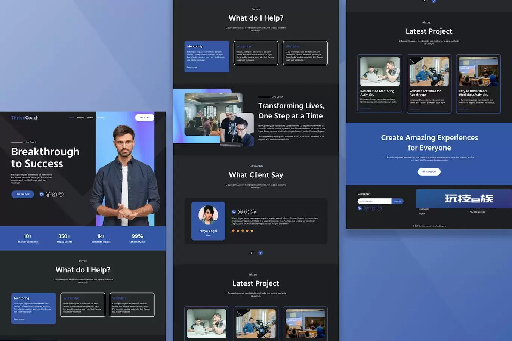The height and width of the screenshot is (341, 512).
Task: Open Facebook icon in footer
Action: point(373,208)
